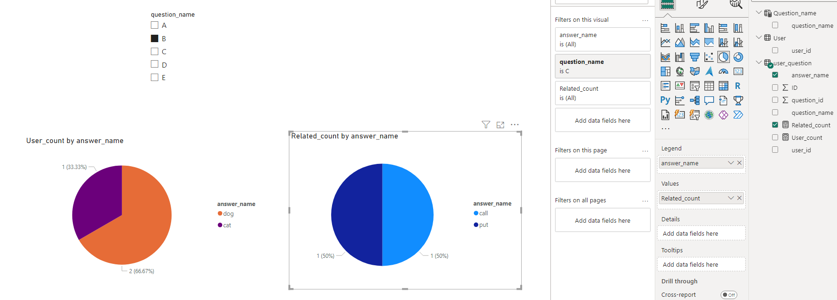Tick slicer option E
Image resolution: width=837 pixels, height=300 pixels.
(154, 77)
